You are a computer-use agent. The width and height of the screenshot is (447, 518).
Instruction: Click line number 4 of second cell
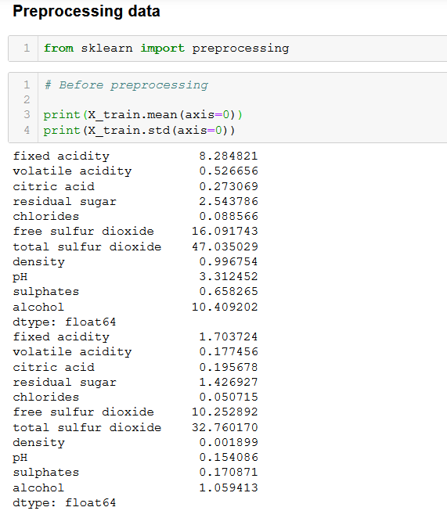(27, 130)
